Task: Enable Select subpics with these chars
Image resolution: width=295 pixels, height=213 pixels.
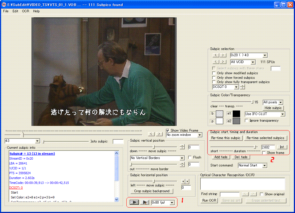Action: 214,68
